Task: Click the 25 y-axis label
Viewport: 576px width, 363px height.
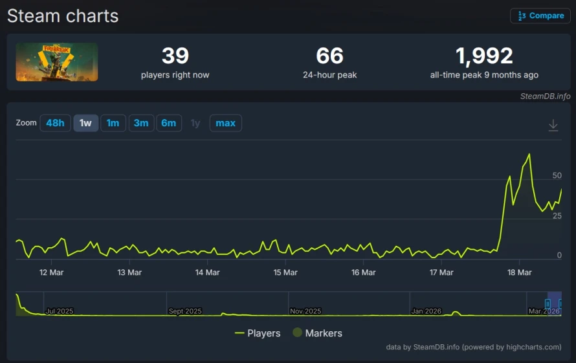Action: pyautogui.click(x=557, y=216)
